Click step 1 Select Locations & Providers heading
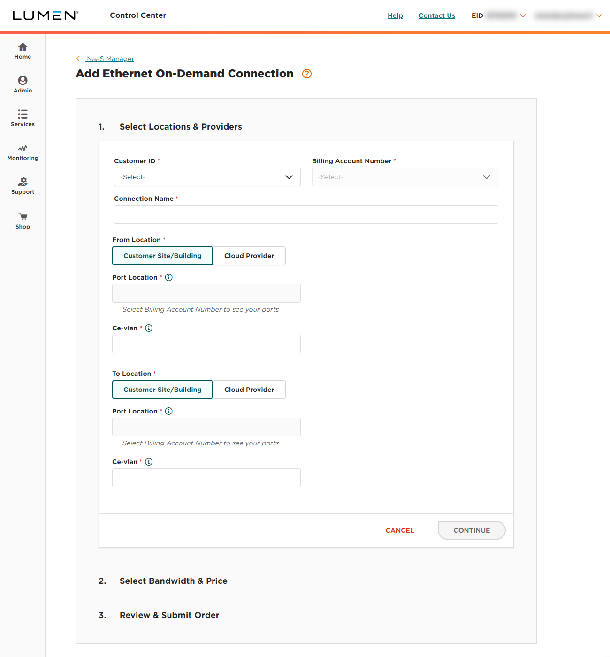 point(181,127)
